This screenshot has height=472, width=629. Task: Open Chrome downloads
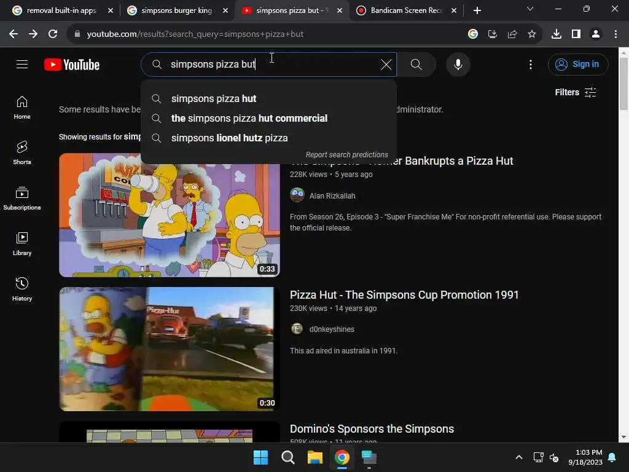tap(557, 34)
